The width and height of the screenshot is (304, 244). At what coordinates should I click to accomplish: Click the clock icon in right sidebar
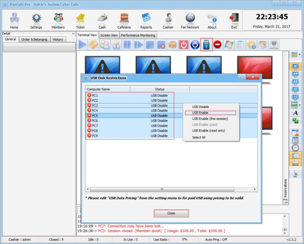pyautogui.click(x=295, y=148)
